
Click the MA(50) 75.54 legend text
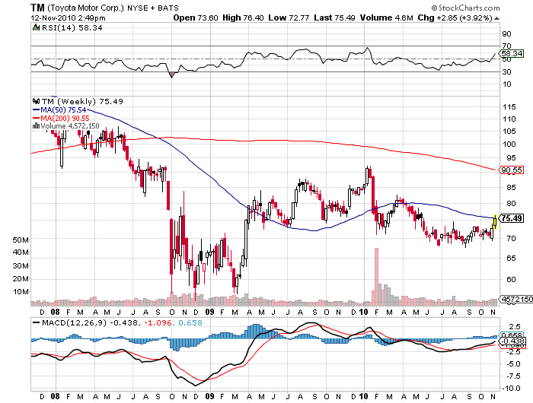tap(63, 110)
